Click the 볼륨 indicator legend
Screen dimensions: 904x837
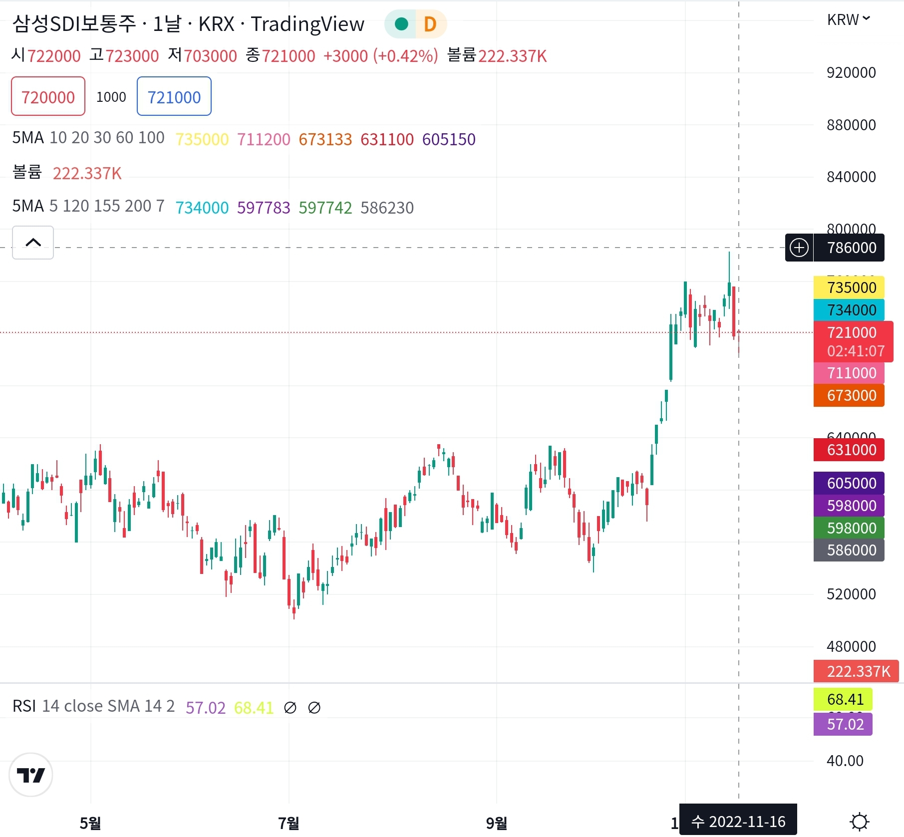[x=27, y=172]
